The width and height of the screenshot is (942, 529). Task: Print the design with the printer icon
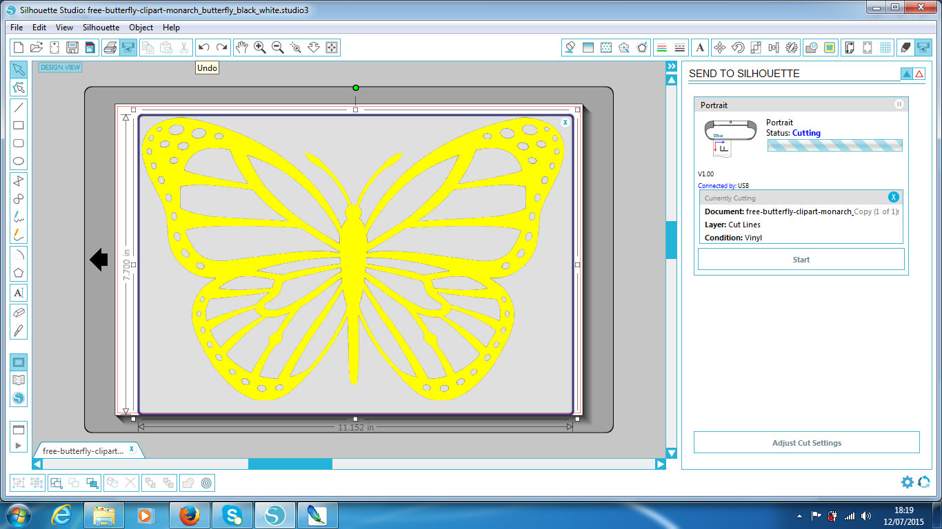(110, 48)
